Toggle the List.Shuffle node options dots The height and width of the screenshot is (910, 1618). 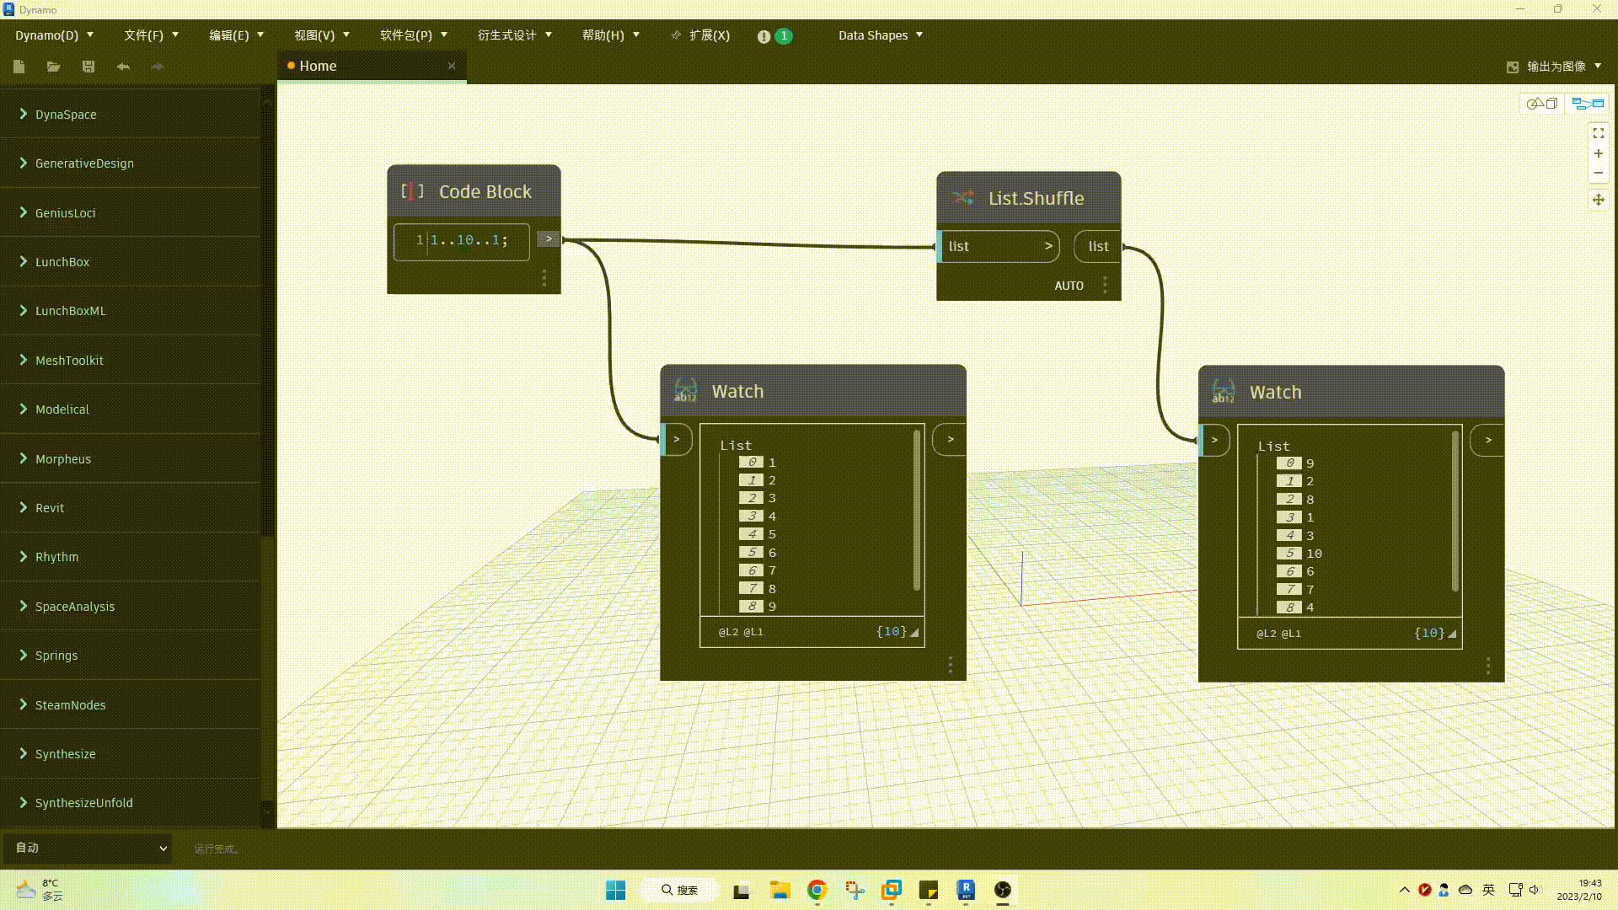tap(1105, 286)
